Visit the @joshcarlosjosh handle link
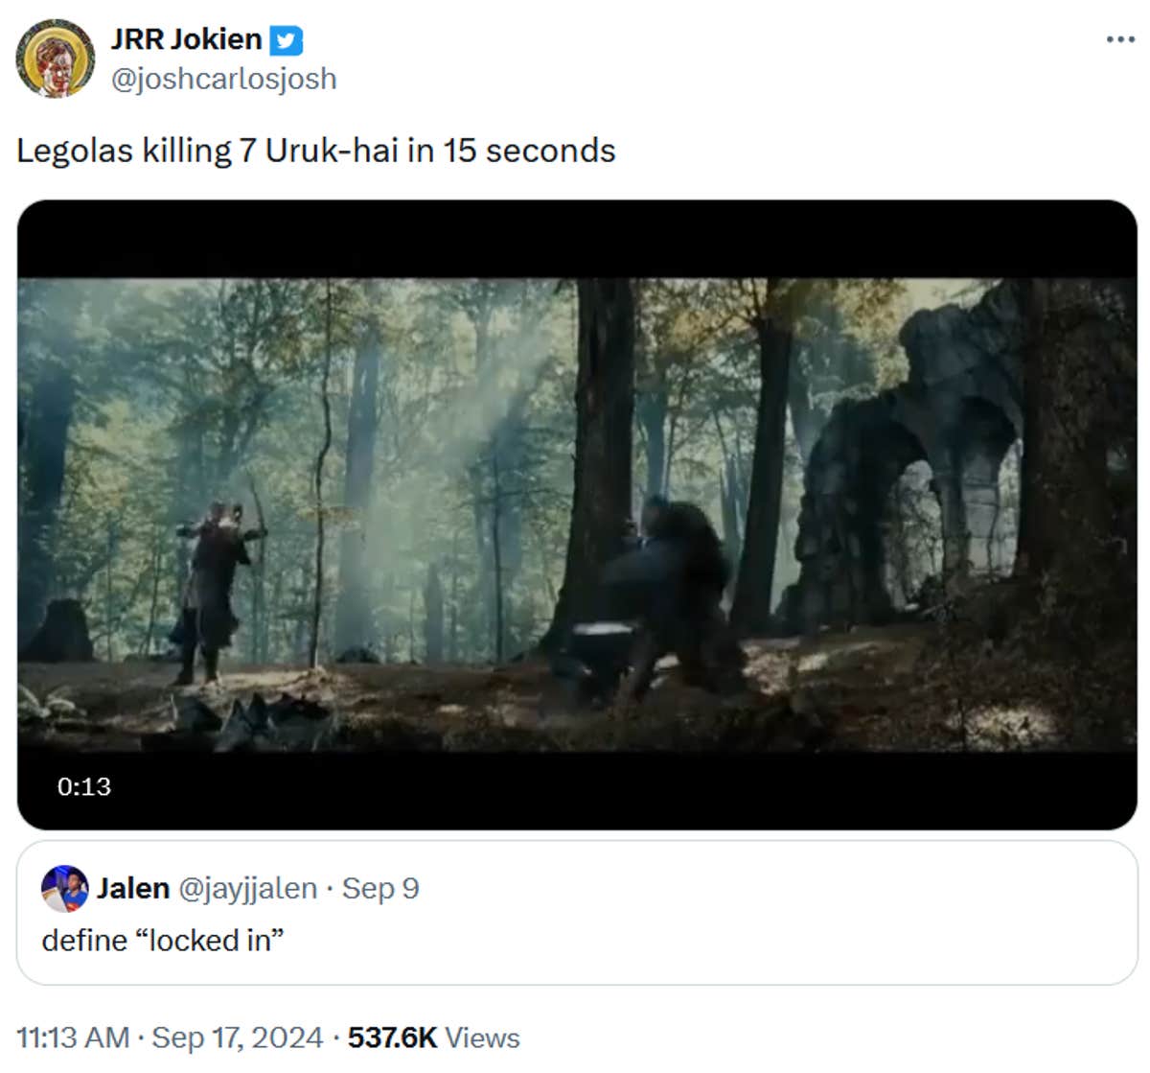The image size is (1150, 1073). tap(224, 79)
